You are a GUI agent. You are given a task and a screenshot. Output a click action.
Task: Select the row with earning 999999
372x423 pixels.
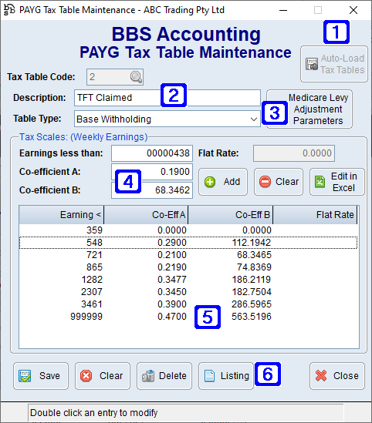188,317
